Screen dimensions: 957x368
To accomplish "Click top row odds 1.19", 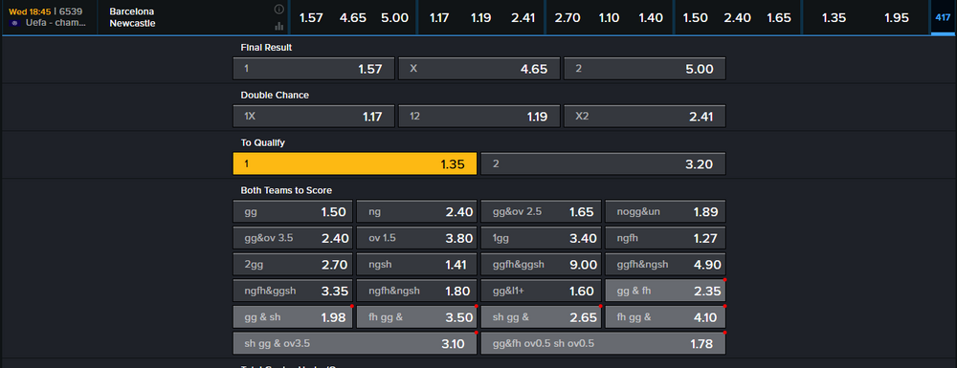I will 481,17.
